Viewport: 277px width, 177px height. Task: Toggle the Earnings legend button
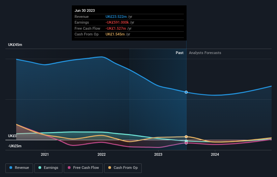(48, 168)
